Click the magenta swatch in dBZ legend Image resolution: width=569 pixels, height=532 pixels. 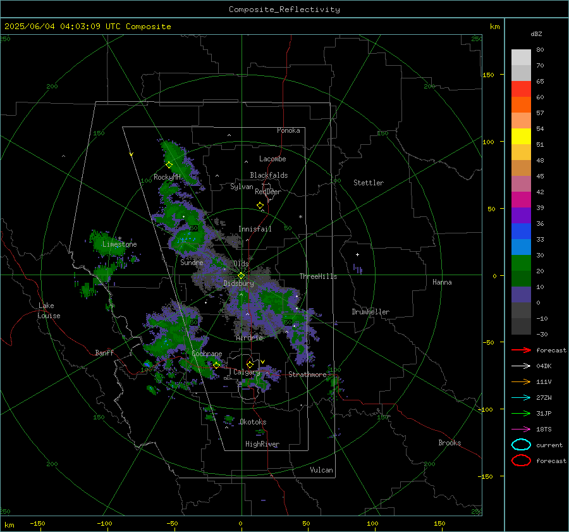pos(521,199)
